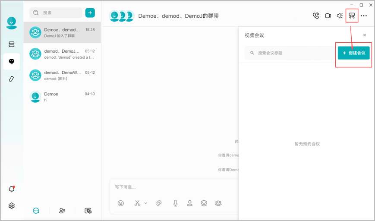The width and height of the screenshot is (375, 221).
Task: Attach a file with paperclip icon
Action: click(x=158, y=203)
